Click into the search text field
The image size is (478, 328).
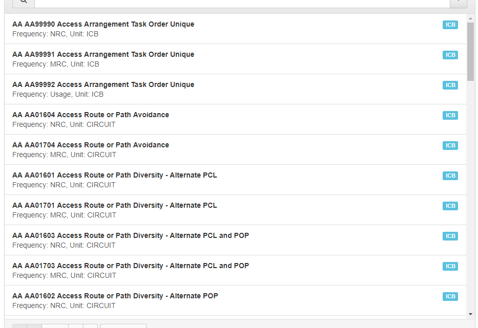coord(242,3)
